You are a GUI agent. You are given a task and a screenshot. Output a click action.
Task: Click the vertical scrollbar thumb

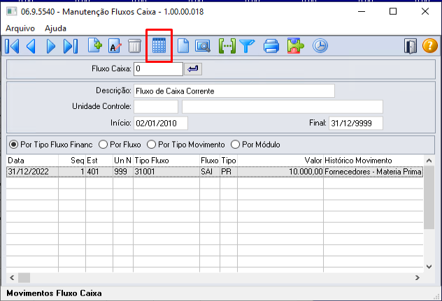coord(429,198)
